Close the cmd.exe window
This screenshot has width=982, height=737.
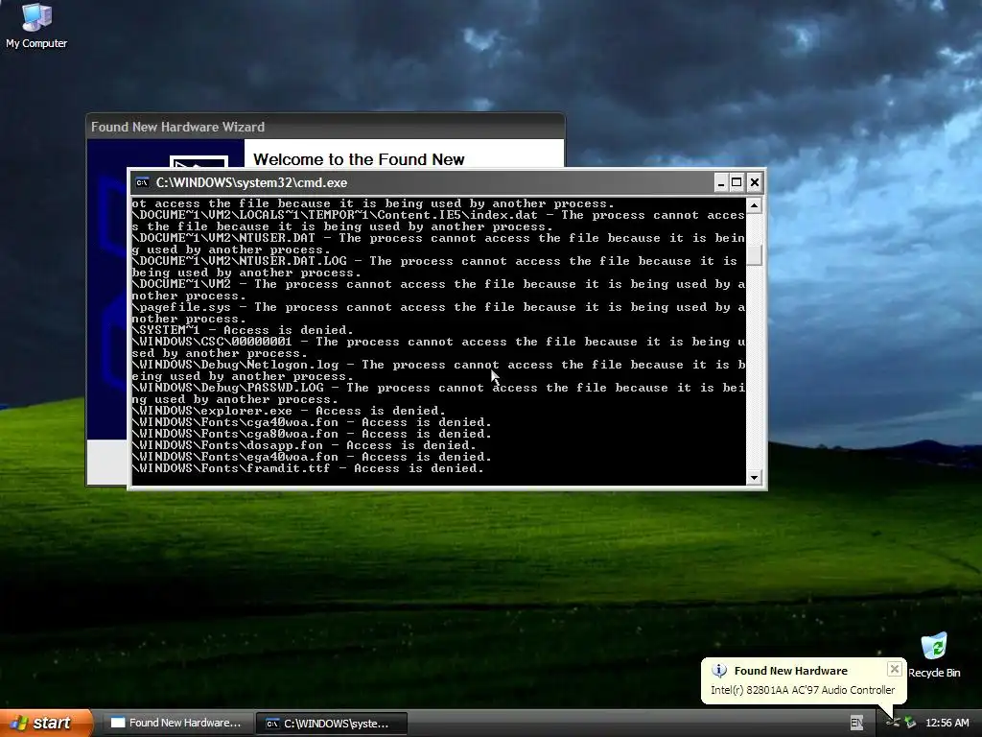(x=755, y=182)
